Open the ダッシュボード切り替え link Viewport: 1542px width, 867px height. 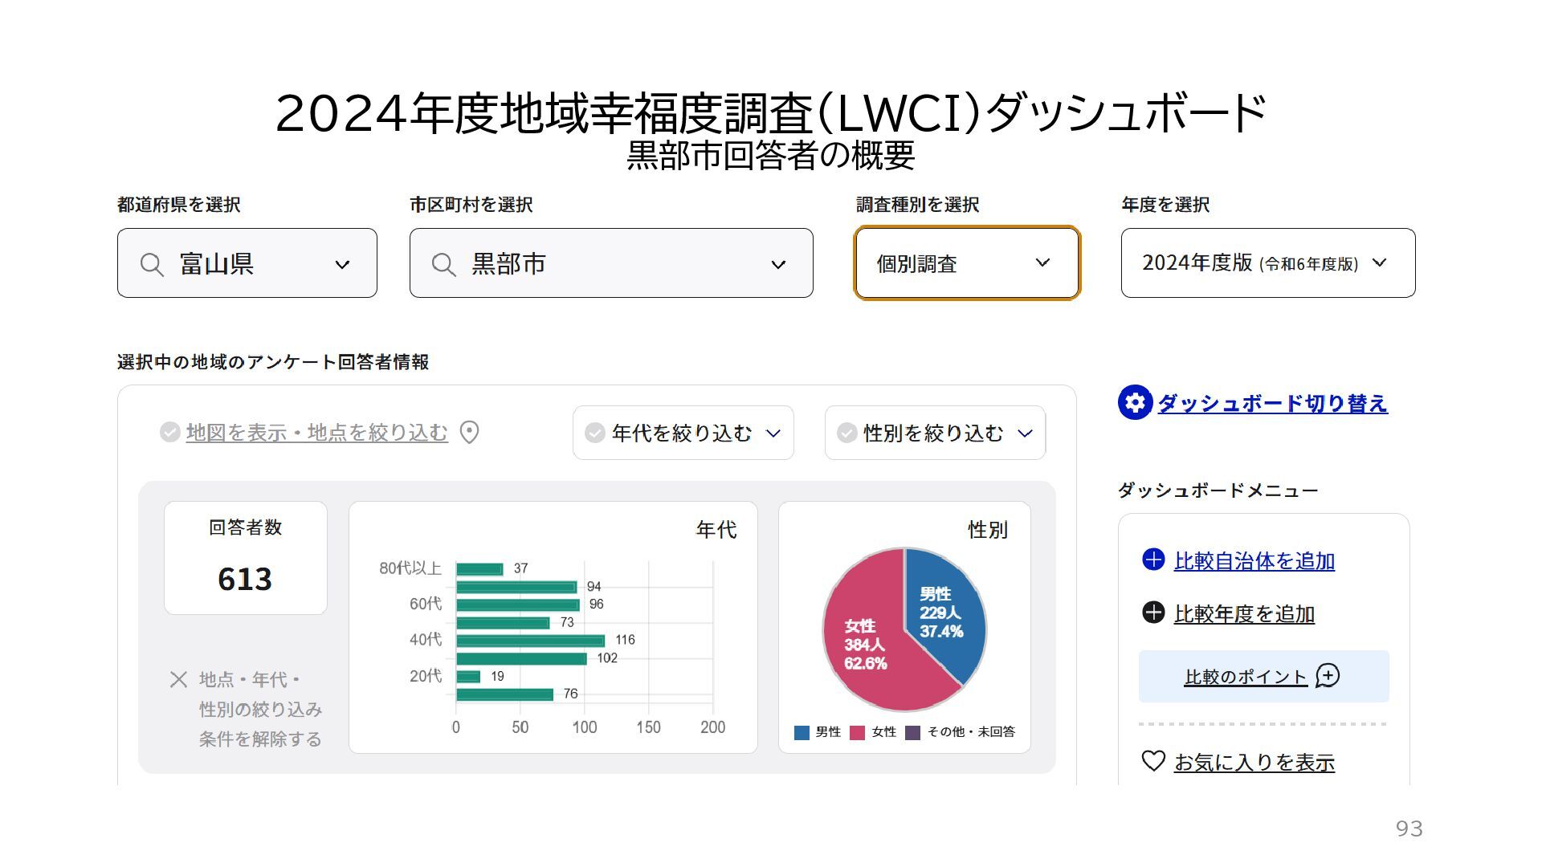[x=1272, y=403]
